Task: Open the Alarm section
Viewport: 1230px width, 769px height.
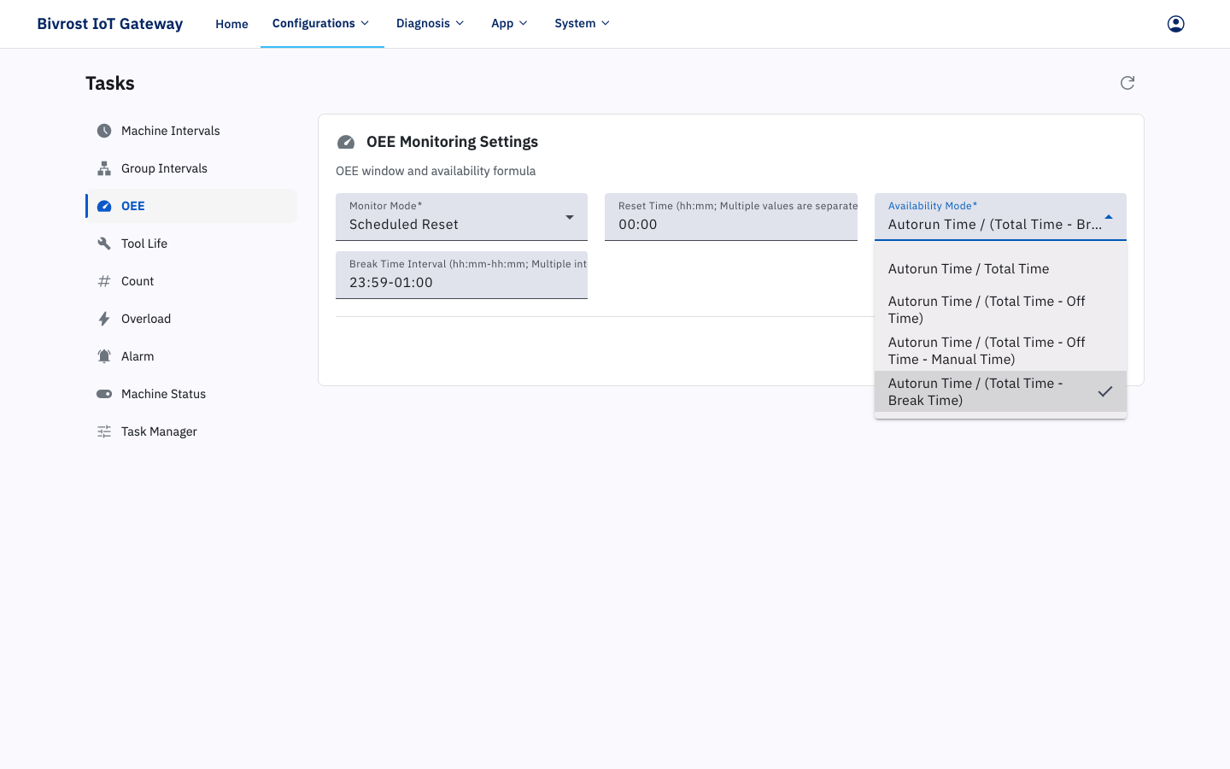Action: coord(191,356)
